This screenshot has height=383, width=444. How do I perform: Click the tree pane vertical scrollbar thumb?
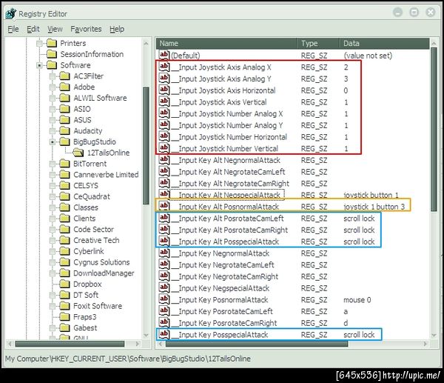tap(146, 146)
